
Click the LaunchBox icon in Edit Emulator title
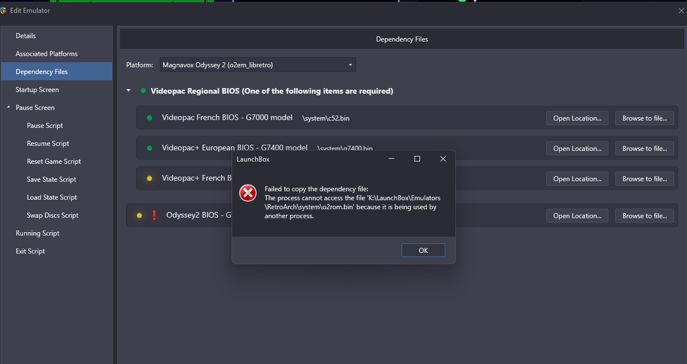[x=3, y=11]
